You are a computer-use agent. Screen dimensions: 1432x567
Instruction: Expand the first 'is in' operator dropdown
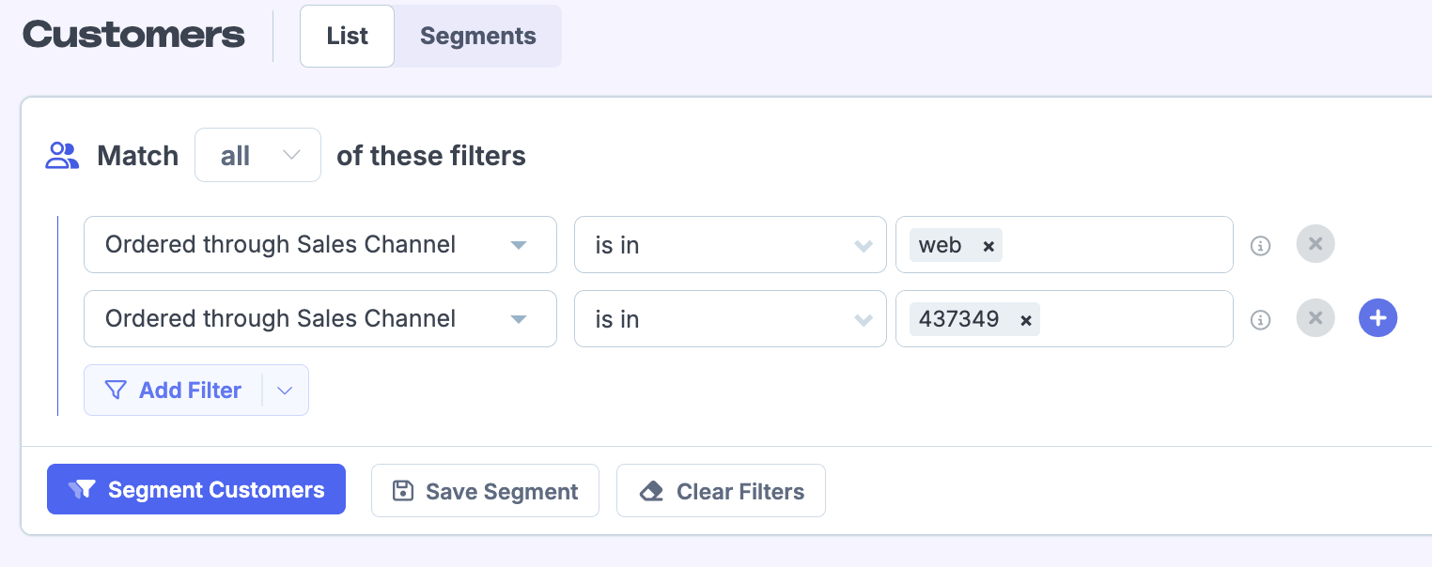pos(729,245)
